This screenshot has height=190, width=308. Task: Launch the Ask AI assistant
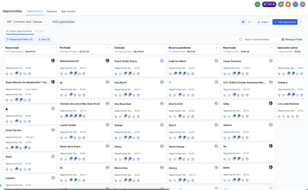tap(269, 4)
